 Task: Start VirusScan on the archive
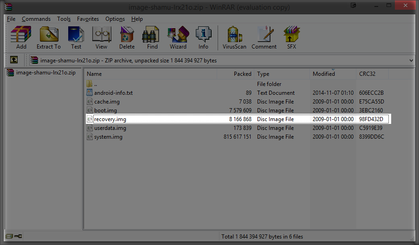point(234,37)
